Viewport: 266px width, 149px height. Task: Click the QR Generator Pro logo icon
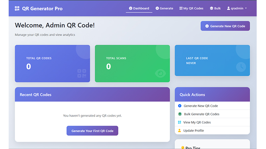click(x=17, y=9)
